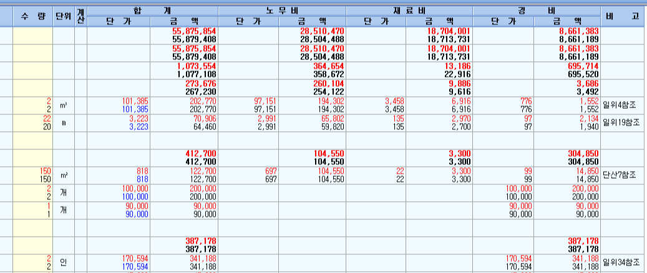Select the unit price cell 3,223
The height and width of the screenshot is (273, 647).
(x=119, y=123)
